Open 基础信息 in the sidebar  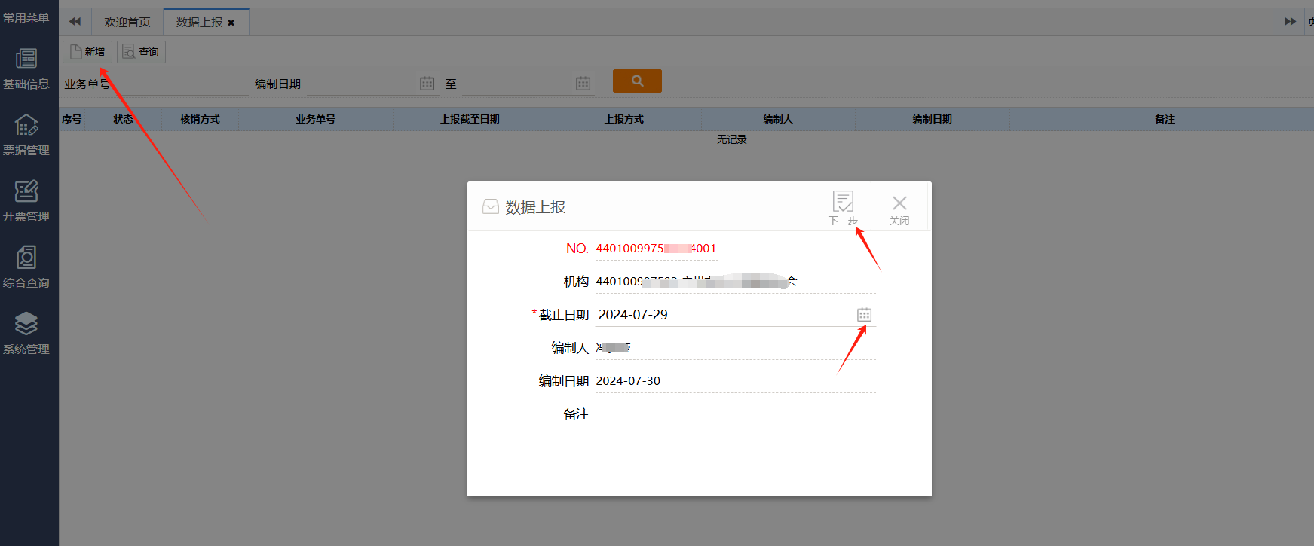[26, 68]
